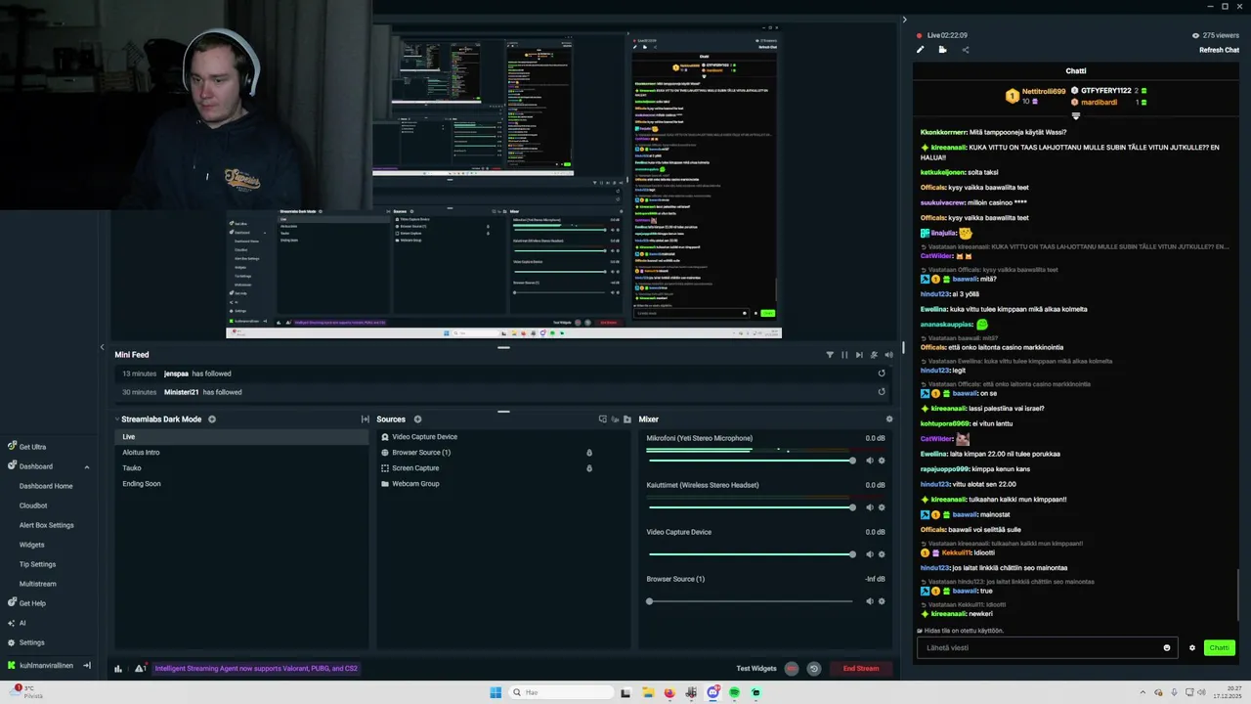1251x704 pixels.
Task: Open the chat emoji picker
Action: pyautogui.click(x=1167, y=647)
